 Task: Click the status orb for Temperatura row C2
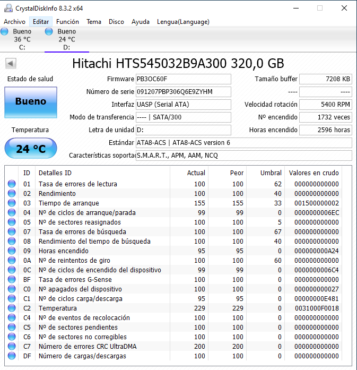(12, 308)
